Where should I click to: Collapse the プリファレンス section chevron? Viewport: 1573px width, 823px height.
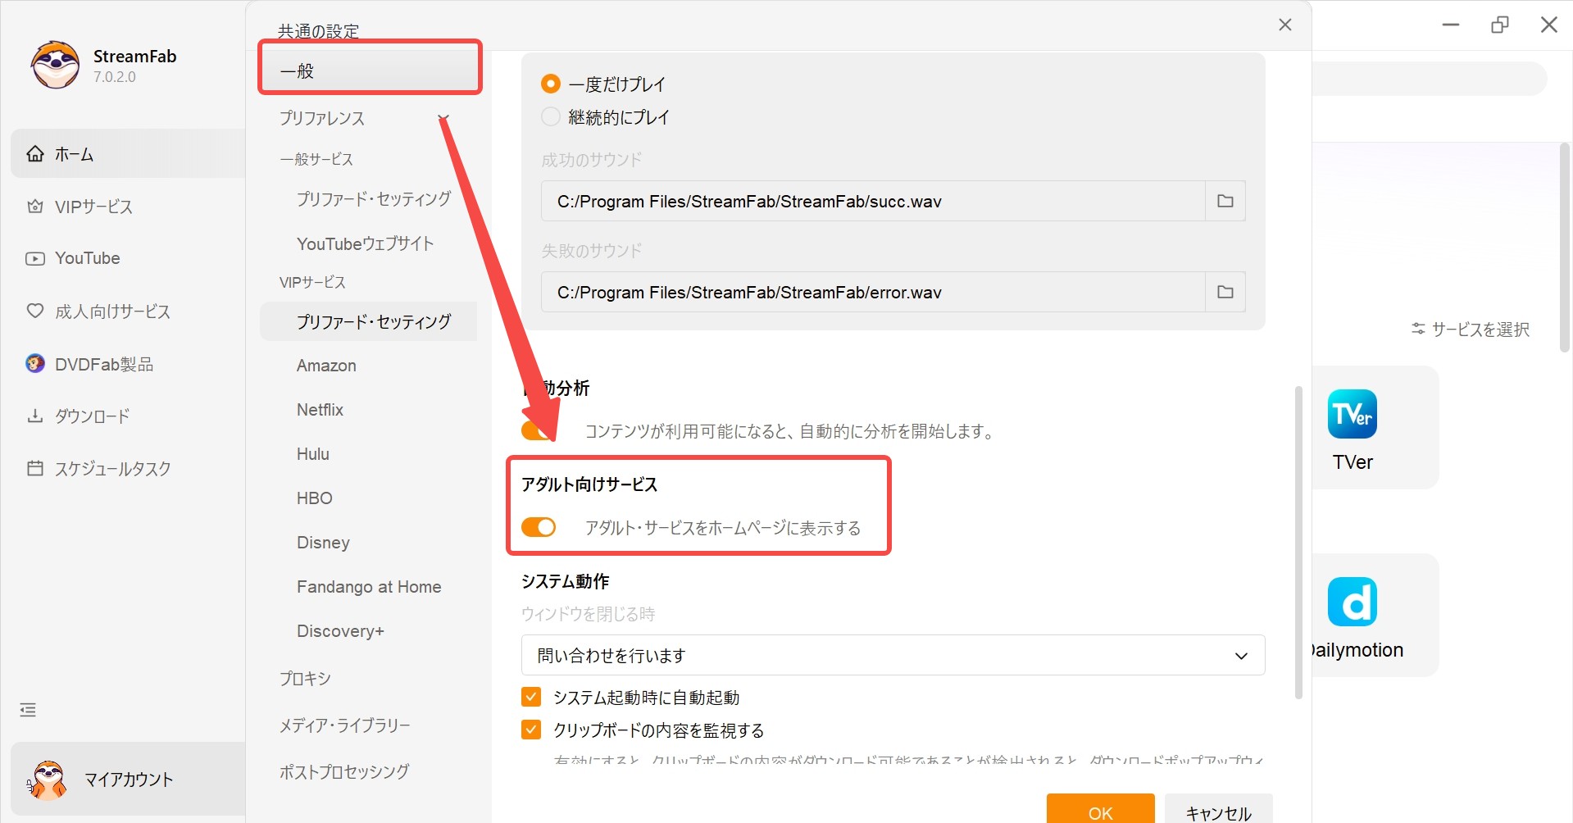(x=443, y=118)
